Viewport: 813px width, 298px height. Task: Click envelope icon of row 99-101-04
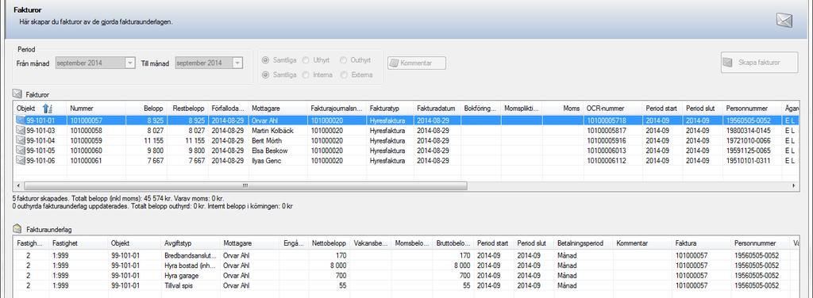(21, 140)
